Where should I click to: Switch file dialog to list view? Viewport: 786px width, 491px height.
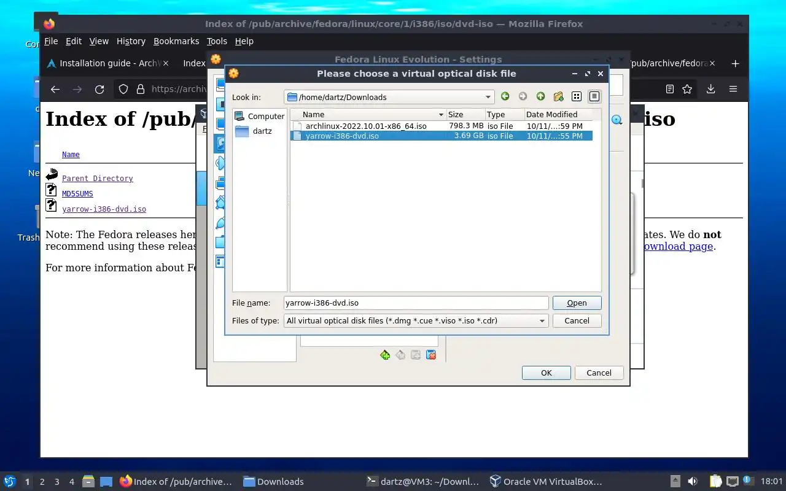click(x=576, y=96)
